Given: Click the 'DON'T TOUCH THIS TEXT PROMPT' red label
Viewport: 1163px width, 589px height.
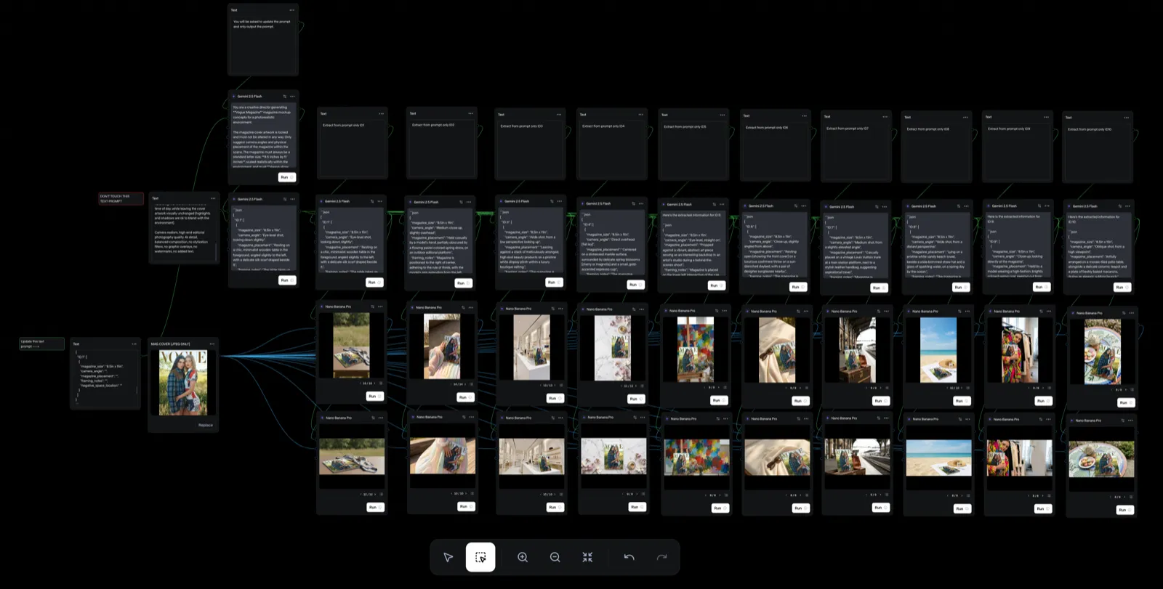Looking at the screenshot, I should (x=121, y=198).
